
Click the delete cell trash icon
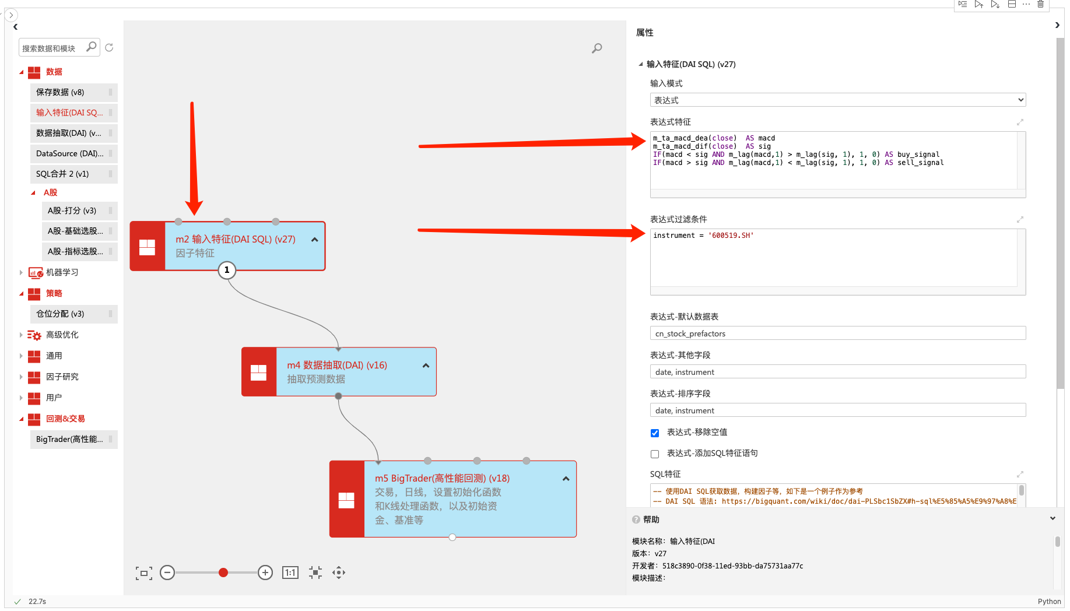point(1040,4)
